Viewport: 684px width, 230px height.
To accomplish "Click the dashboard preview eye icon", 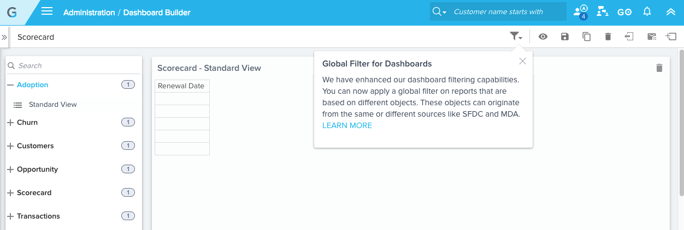I will 543,37.
